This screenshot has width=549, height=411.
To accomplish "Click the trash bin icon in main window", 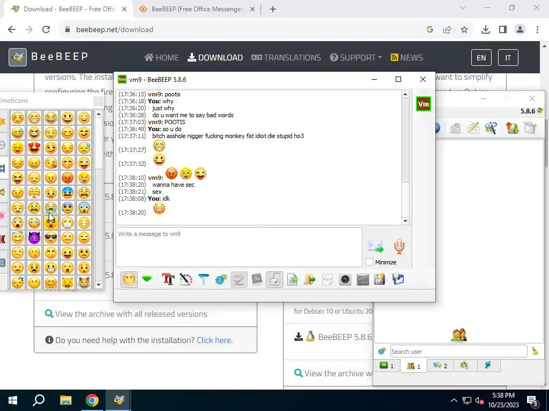I will coord(530,128).
